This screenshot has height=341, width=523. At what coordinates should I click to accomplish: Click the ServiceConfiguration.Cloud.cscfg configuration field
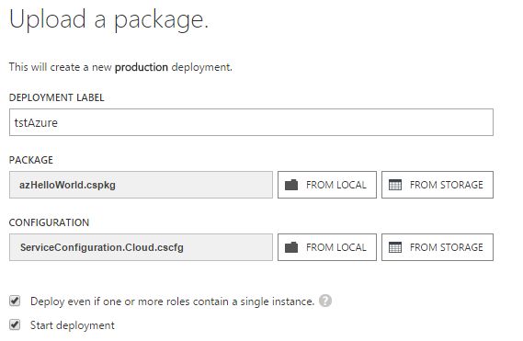[141, 247]
